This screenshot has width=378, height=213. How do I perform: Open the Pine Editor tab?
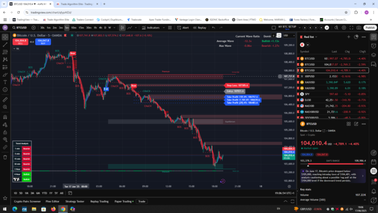click(x=52, y=201)
